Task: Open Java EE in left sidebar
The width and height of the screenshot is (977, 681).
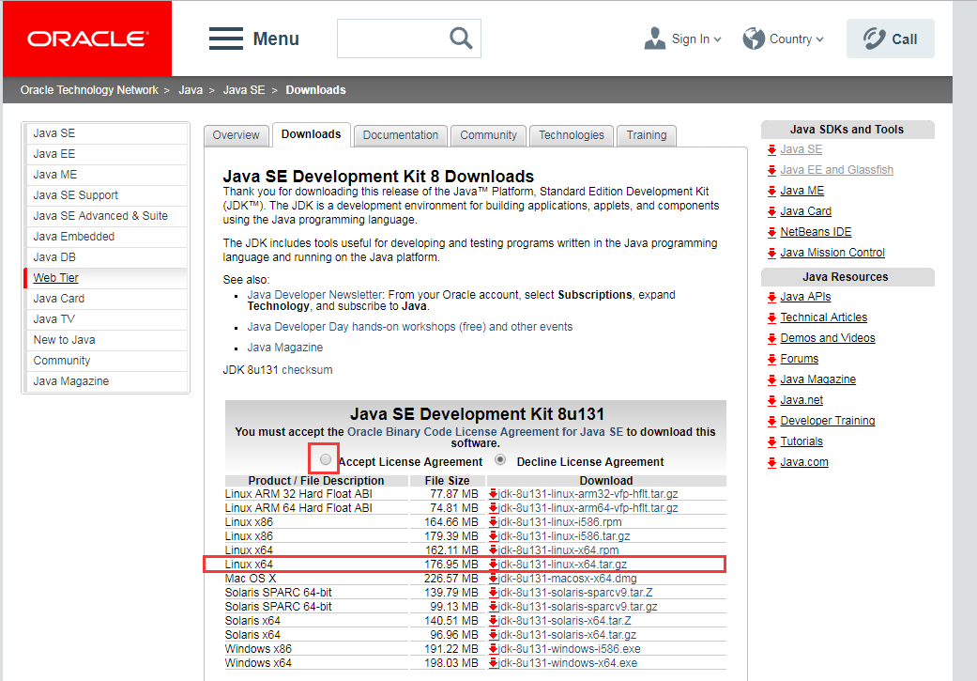Action: (x=105, y=154)
